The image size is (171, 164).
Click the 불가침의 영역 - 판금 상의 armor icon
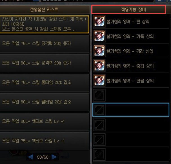tap(99, 80)
